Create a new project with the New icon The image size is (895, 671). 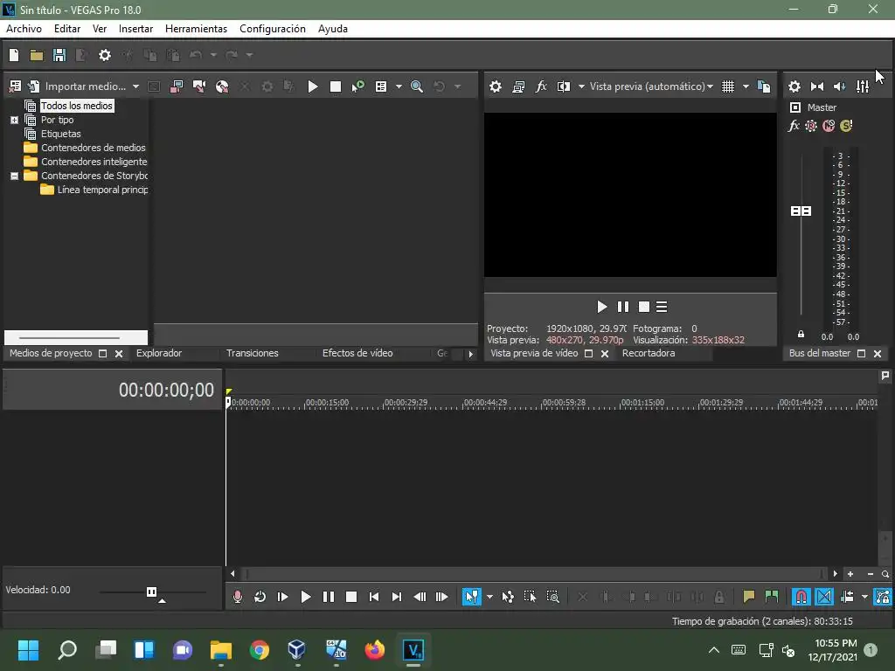[x=14, y=55]
